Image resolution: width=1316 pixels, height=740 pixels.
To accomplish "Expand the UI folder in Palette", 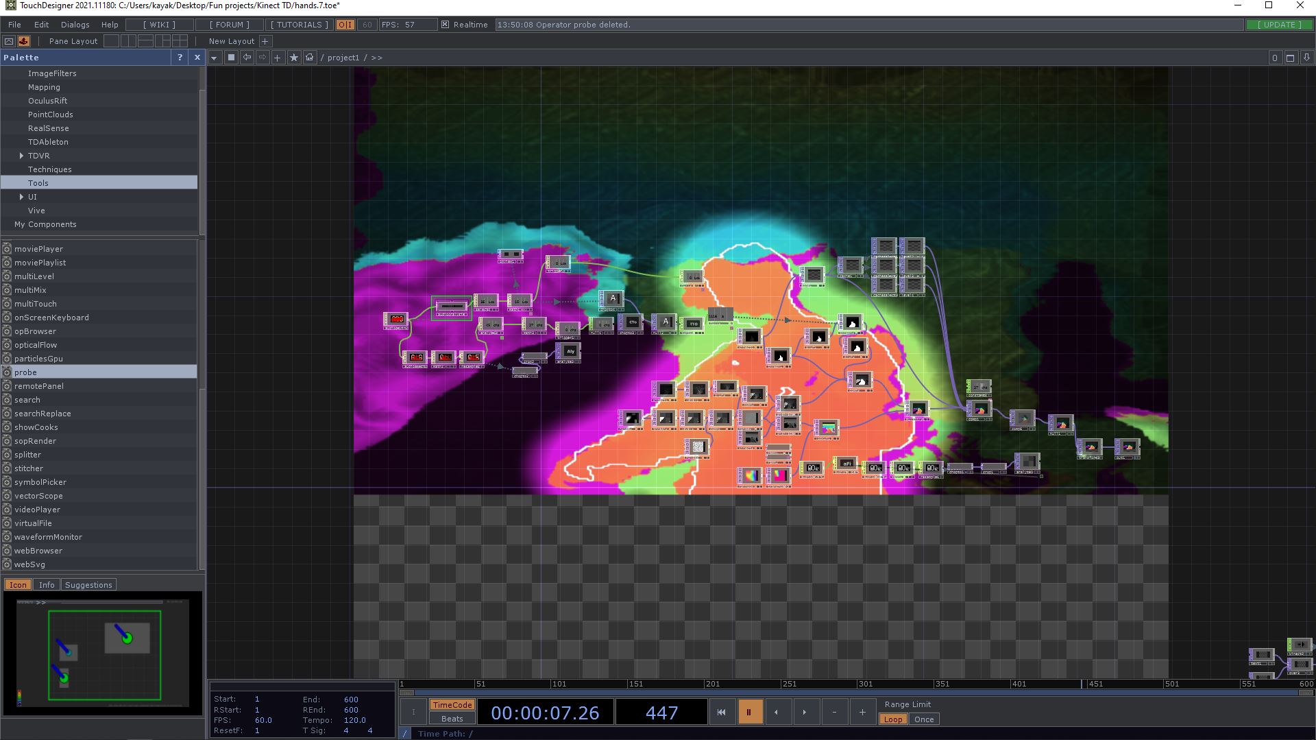I will [21, 197].
